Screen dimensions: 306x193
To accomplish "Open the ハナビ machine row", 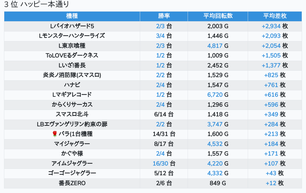I will (x=72, y=85).
